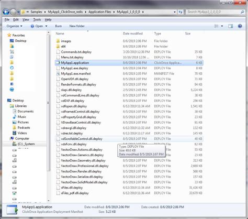Toggle the preview pane icon
This screenshot has width=248, height=219.
point(231,26)
